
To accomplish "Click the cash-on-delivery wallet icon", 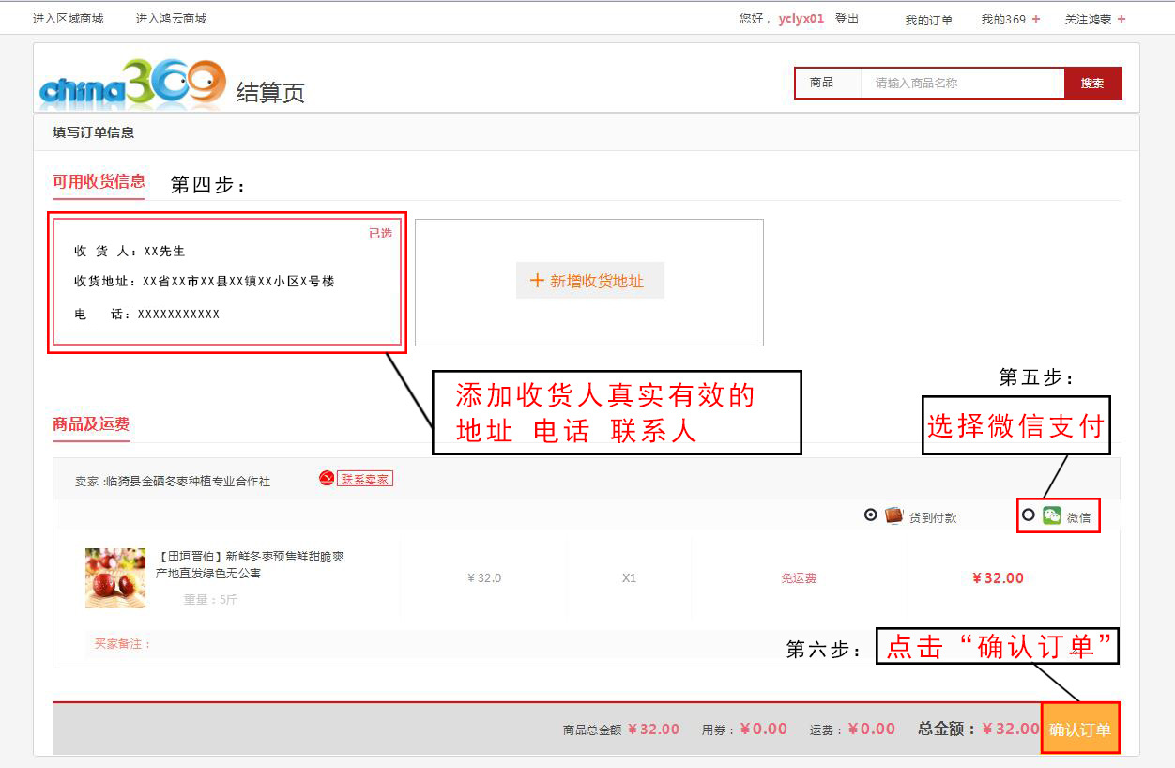I will (894, 515).
